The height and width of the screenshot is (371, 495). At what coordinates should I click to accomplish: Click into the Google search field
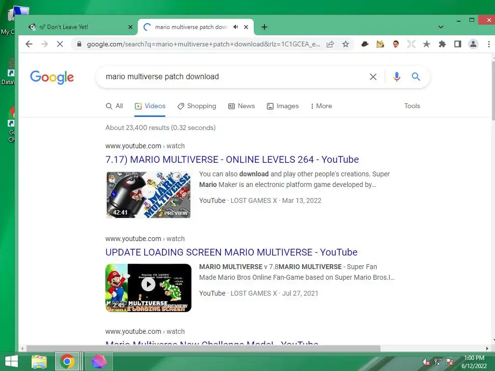pos(233,77)
